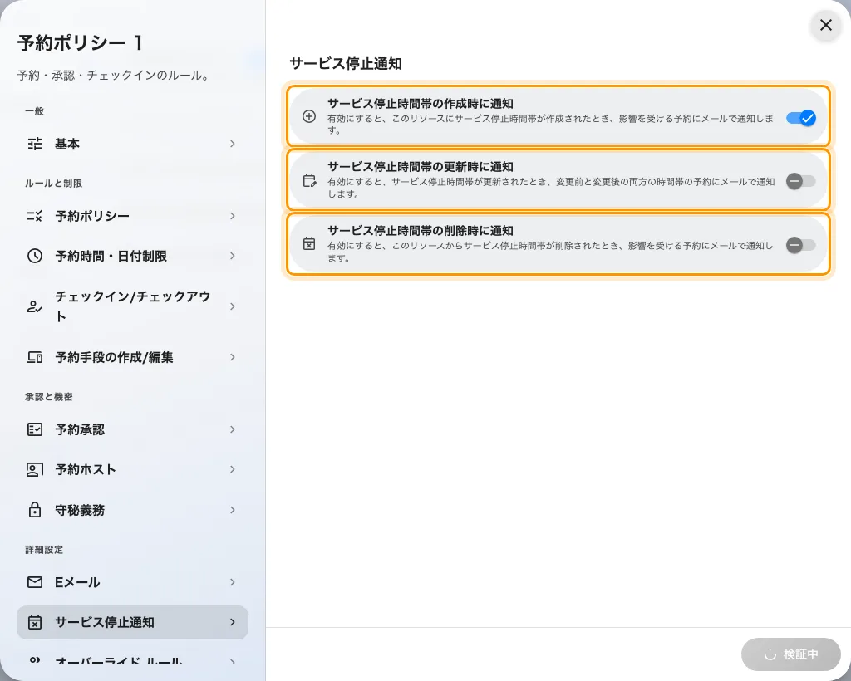The width and height of the screenshot is (851, 681).
Task: Expand チェックイン/チェックアウト chevron
Action: (233, 306)
